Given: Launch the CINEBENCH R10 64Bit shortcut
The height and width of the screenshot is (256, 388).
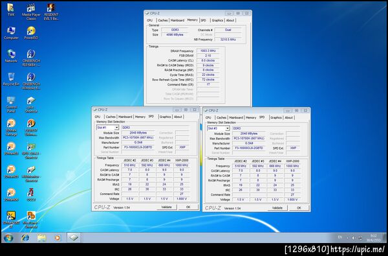Looking at the screenshot, I should 31,58.
